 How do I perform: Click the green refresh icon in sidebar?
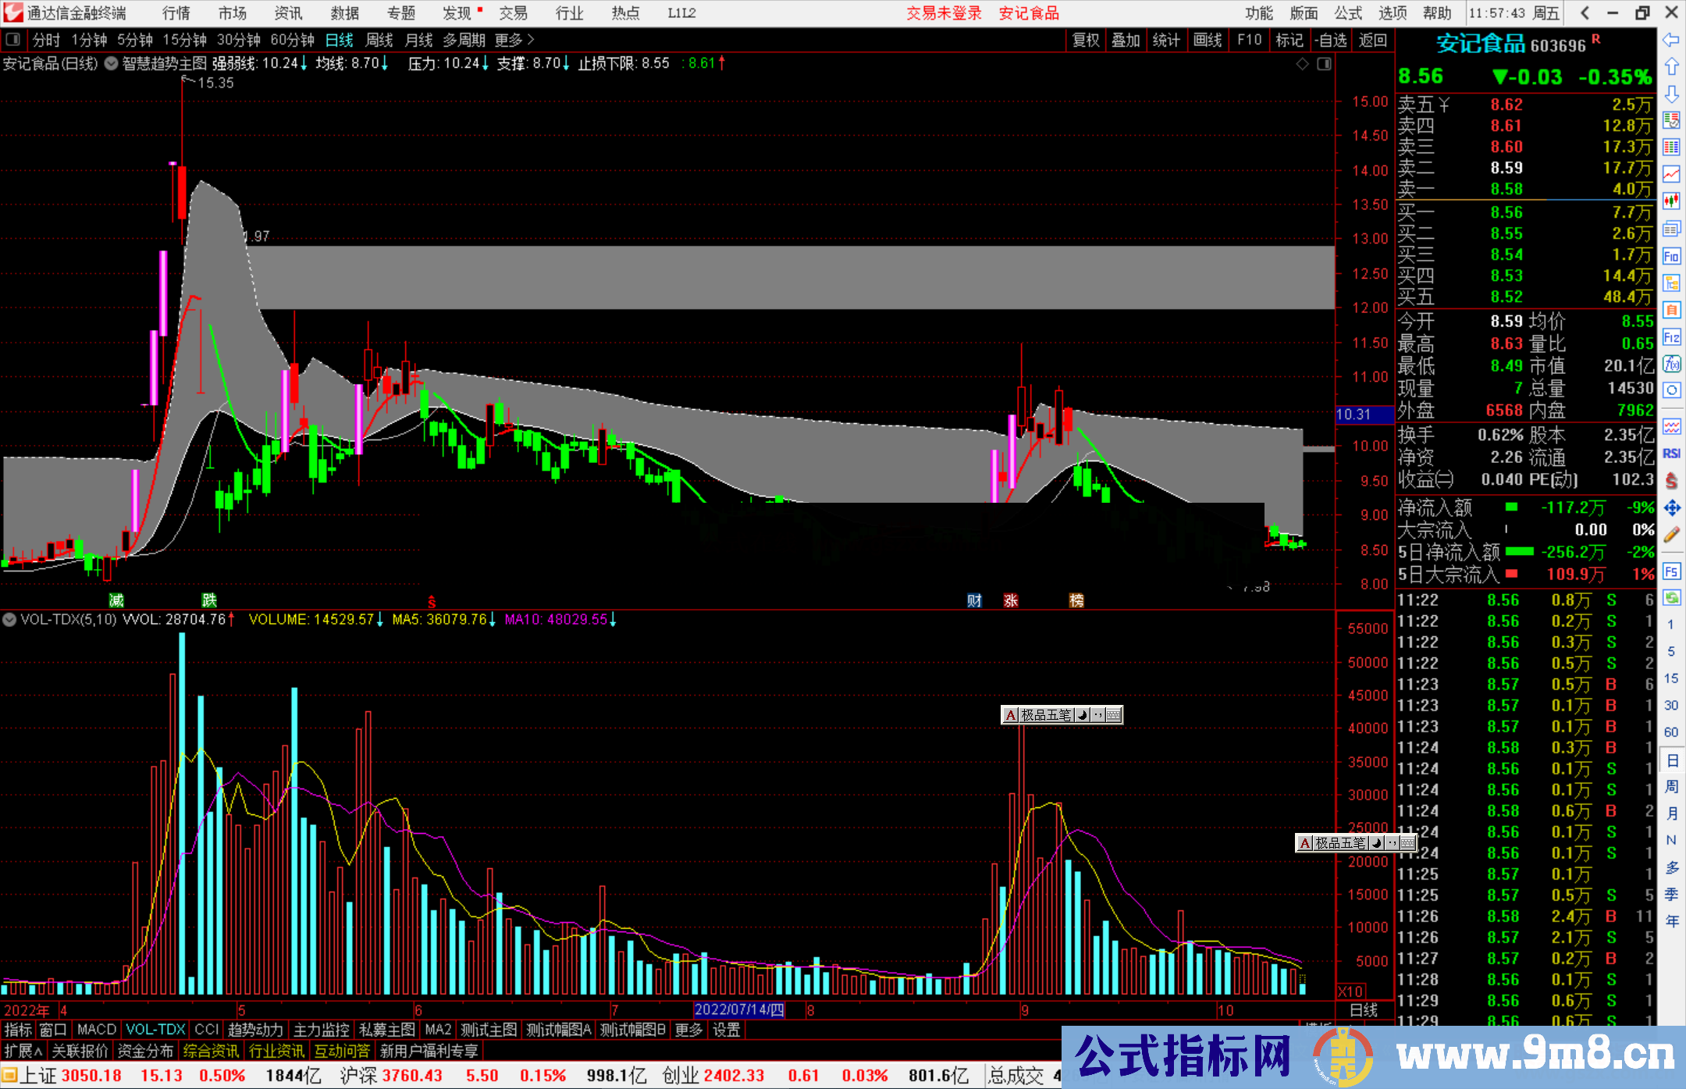pos(1671,597)
